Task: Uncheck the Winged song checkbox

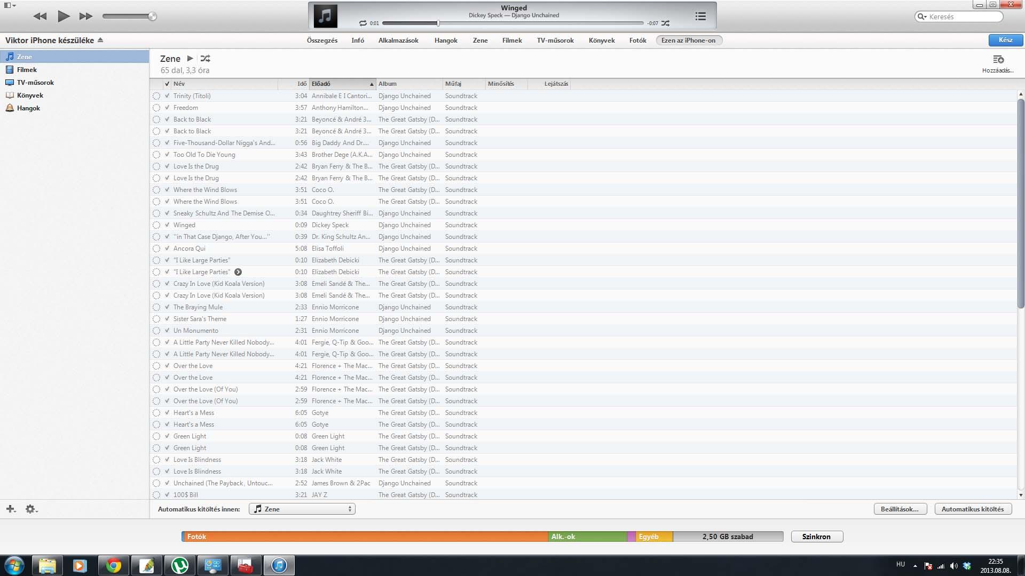Action: pyautogui.click(x=167, y=225)
